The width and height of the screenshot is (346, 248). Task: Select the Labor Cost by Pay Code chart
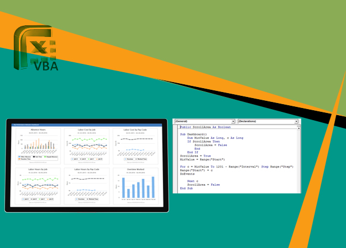click(135, 146)
